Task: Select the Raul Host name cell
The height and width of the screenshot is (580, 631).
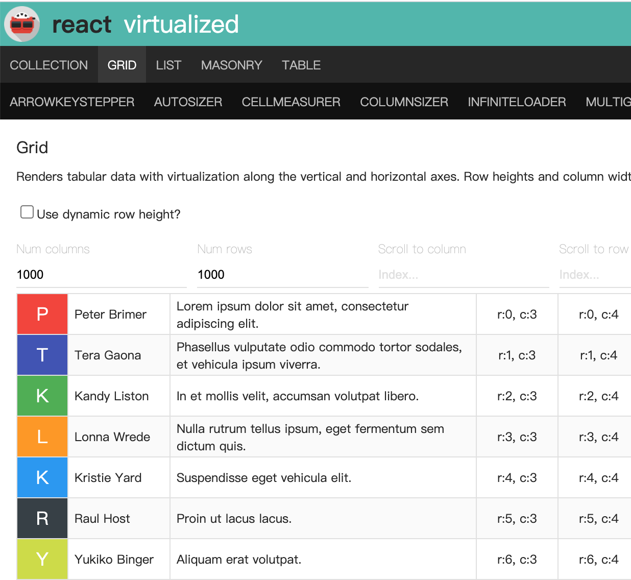Action: tap(119, 518)
